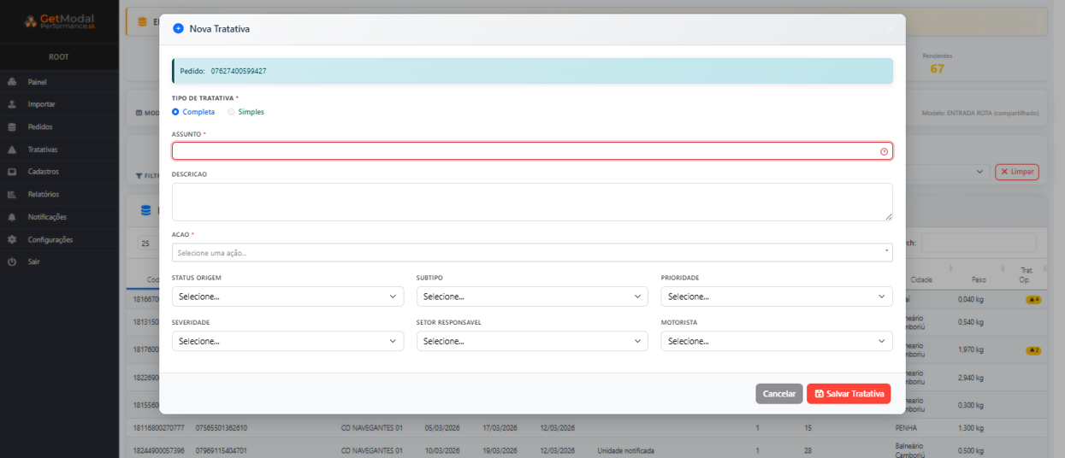Open the Motorista dropdown
This screenshot has height=458, width=1065.
click(777, 341)
